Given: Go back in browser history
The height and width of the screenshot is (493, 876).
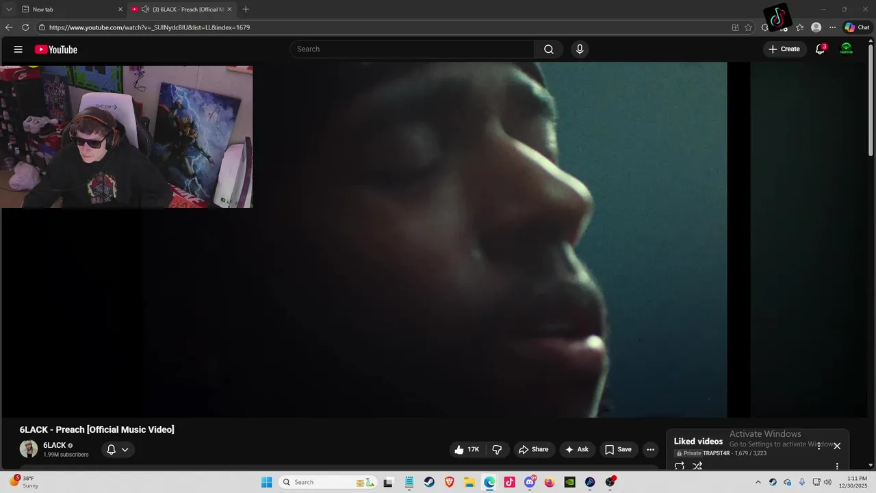Looking at the screenshot, I should click(x=9, y=27).
